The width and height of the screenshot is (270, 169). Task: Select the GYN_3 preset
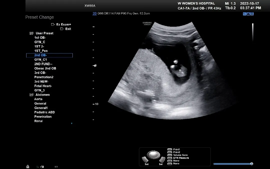39,90
